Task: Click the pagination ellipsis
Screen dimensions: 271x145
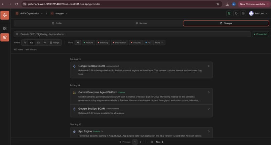Action: point(146,142)
